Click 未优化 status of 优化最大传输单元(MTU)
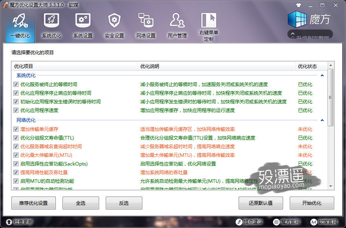 pos(305,155)
